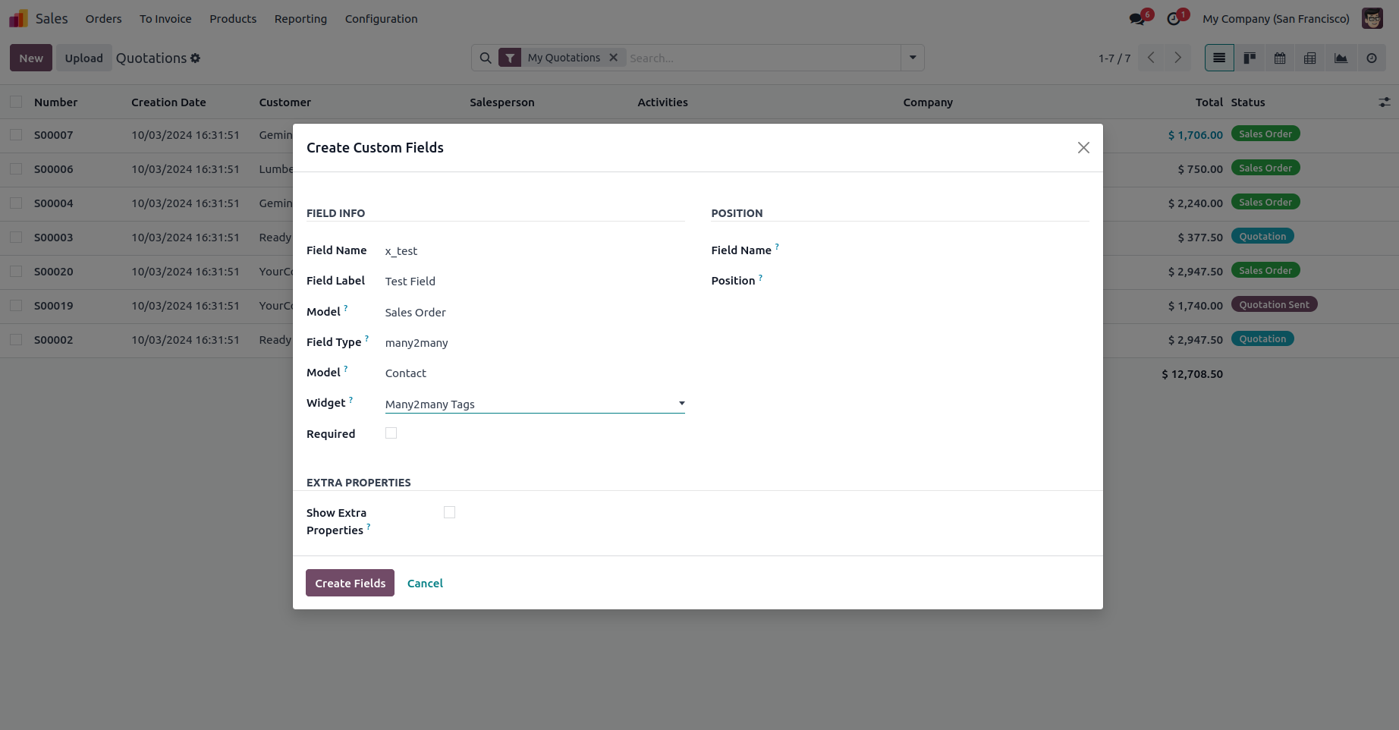Open the Calendar view

coord(1280,58)
